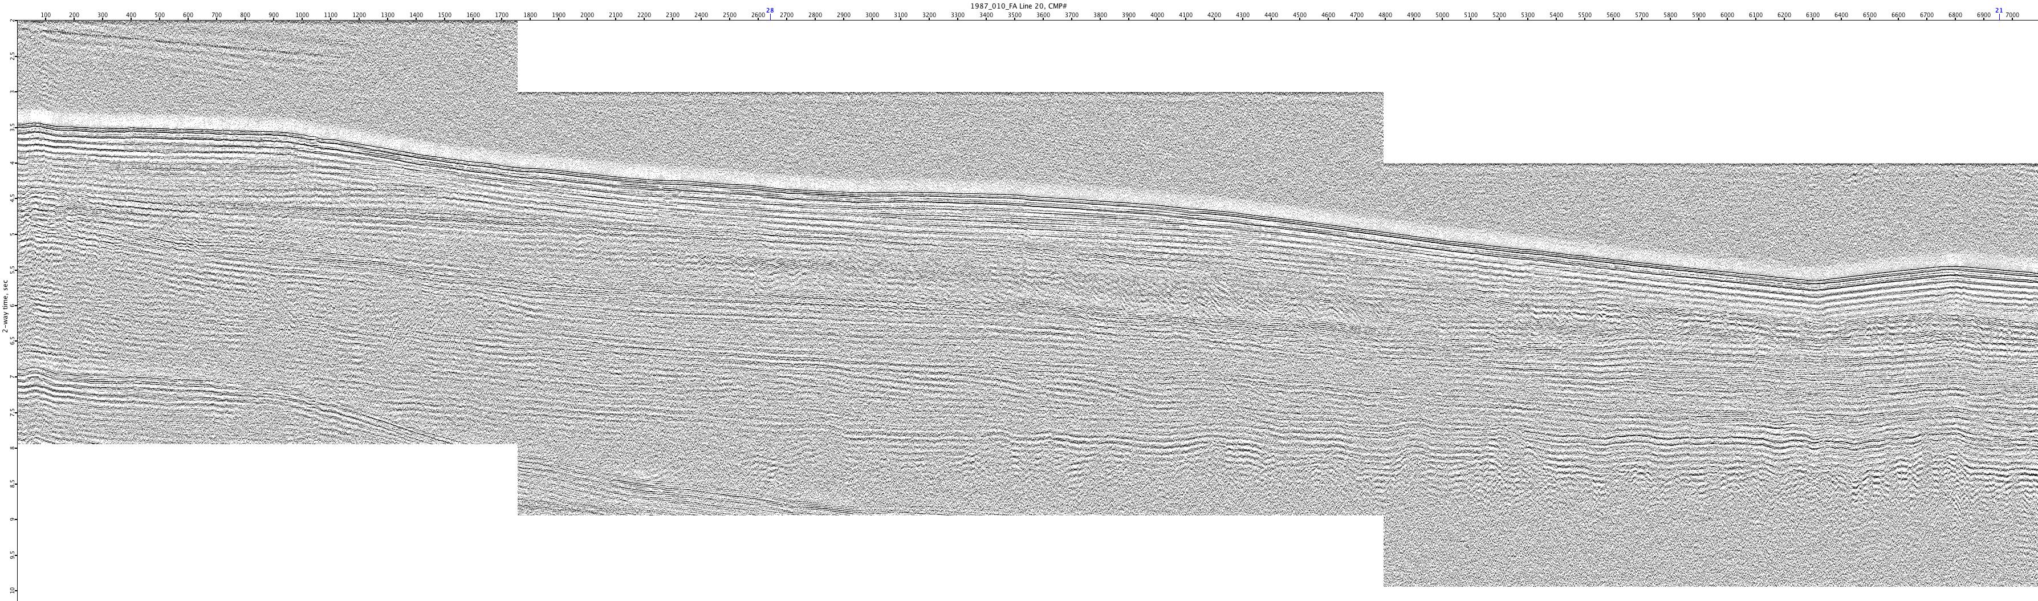Click the 7 second tick on time axis
This screenshot has height=601, width=2038.
click(x=12, y=377)
